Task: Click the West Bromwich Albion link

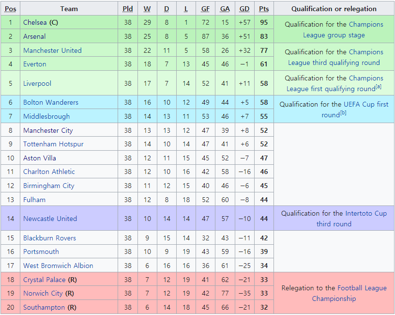Action: tap(58, 266)
